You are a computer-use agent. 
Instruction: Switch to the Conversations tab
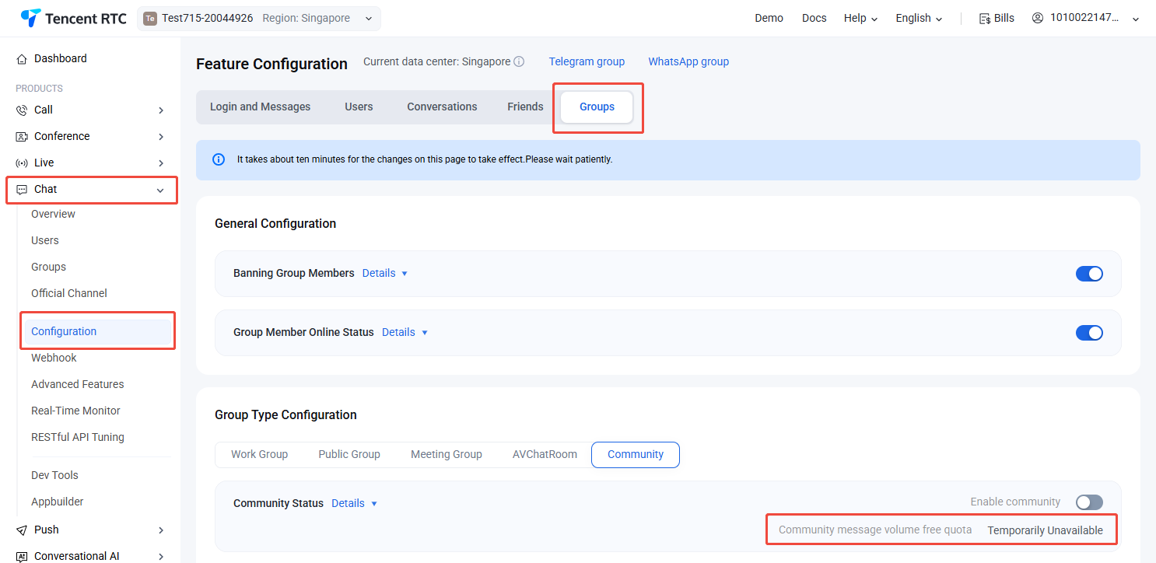click(442, 107)
